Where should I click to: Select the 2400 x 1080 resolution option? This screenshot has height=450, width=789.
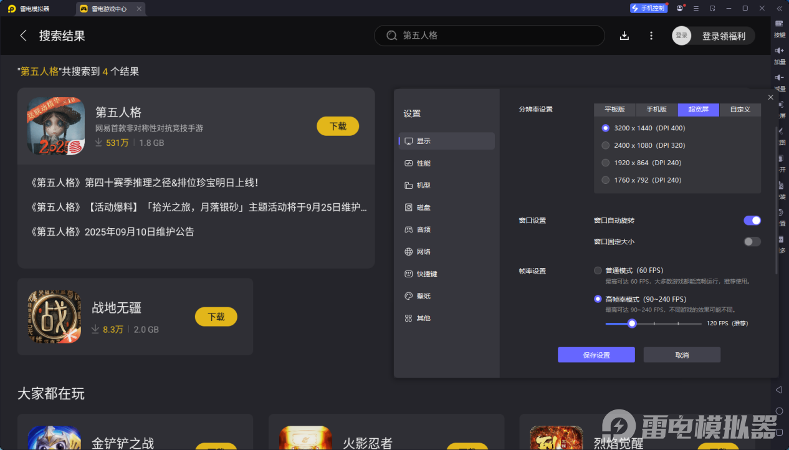[605, 145]
